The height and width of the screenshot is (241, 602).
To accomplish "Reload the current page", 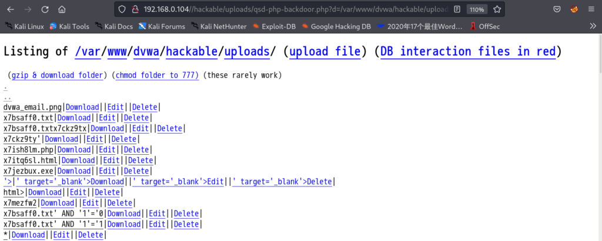I will (45, 9).
